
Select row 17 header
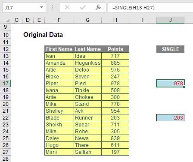pyautogui.click(x=6, y=84)
